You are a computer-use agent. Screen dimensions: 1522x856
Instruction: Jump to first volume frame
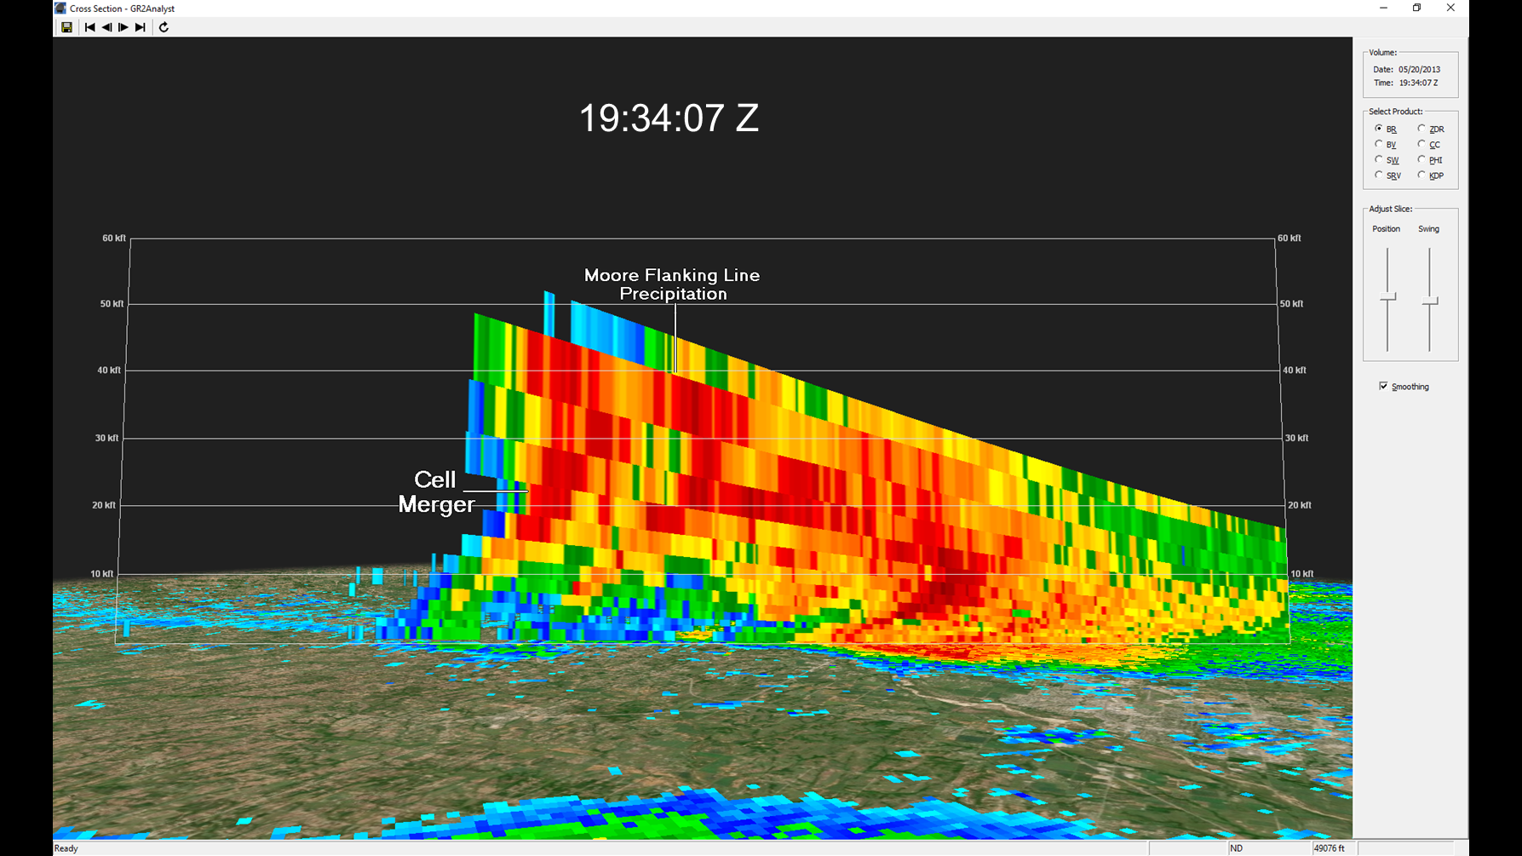pos(89,27)
